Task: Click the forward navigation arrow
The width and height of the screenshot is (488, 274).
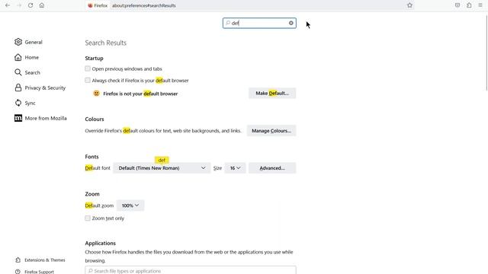Action: pos(19,5)
